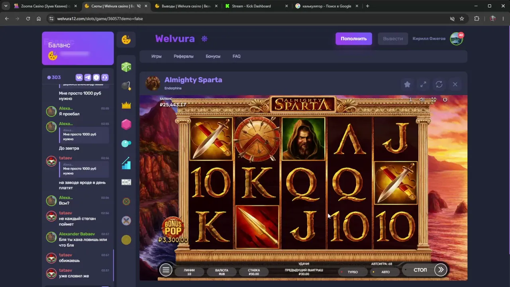The image size is (510, 287).
Task: Open the support headset icon
Action: pyautogui.click(x=105, y=77)
